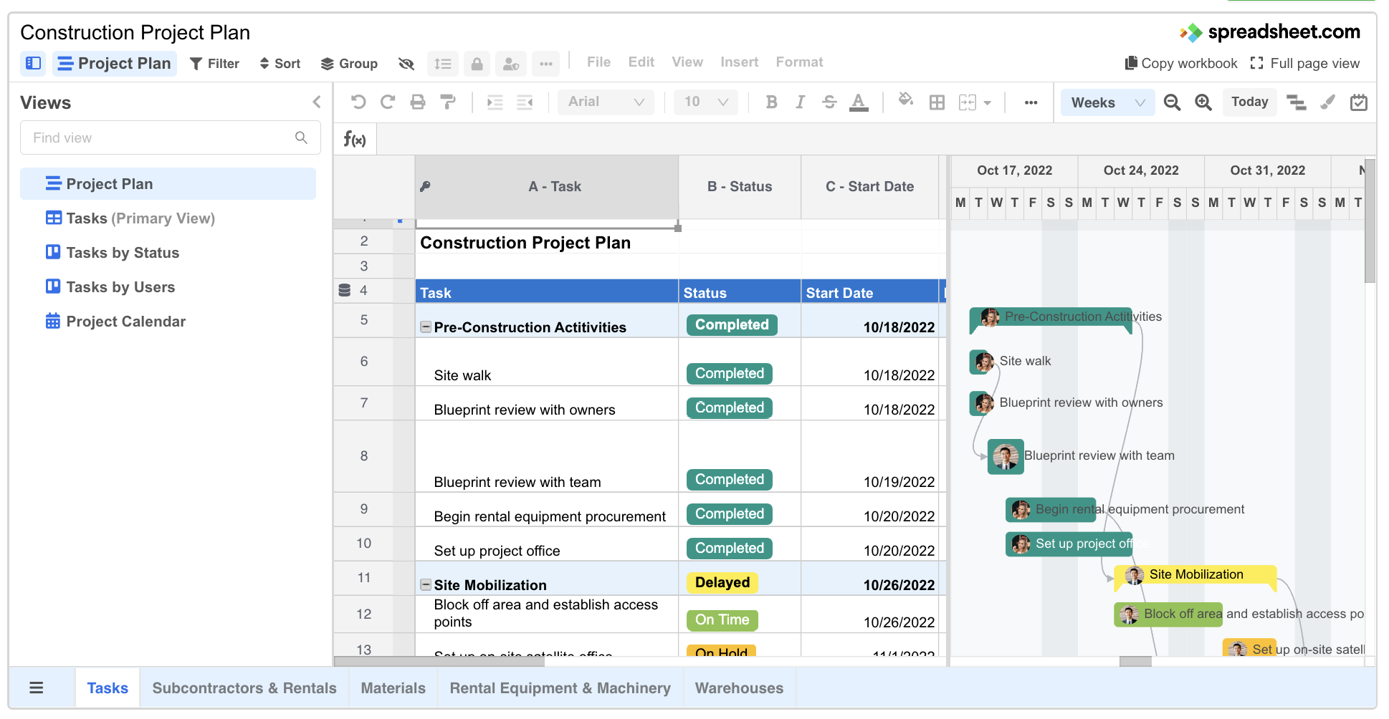1389x719 pixels.
Task: Collapse the Pre-Construction Actitivities group
Action: tap(424, 327)
